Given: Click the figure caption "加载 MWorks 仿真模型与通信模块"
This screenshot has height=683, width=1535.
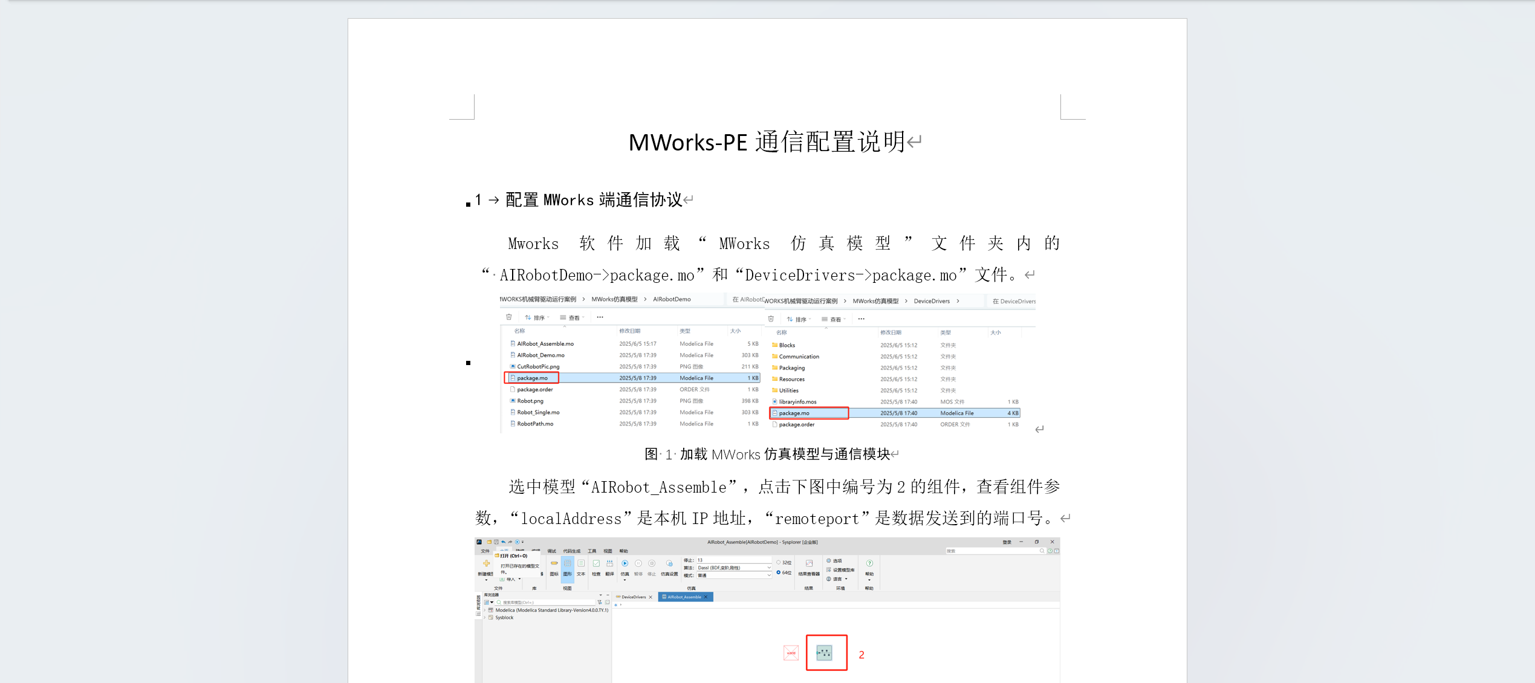Looking at the screenshot, I should pyautogui.click(x=785, y=455).
